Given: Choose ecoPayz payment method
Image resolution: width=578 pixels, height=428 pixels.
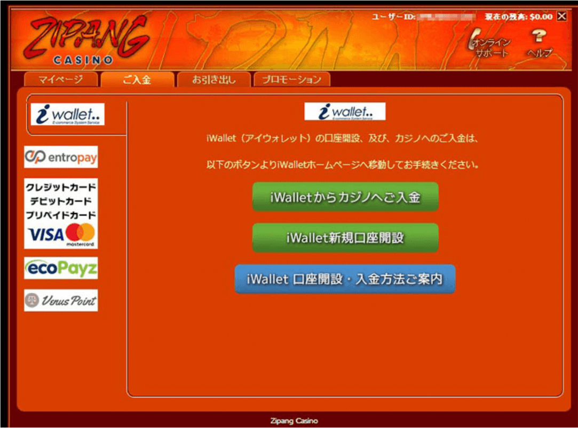Looking at the screenshot, I should click(61, 268).
